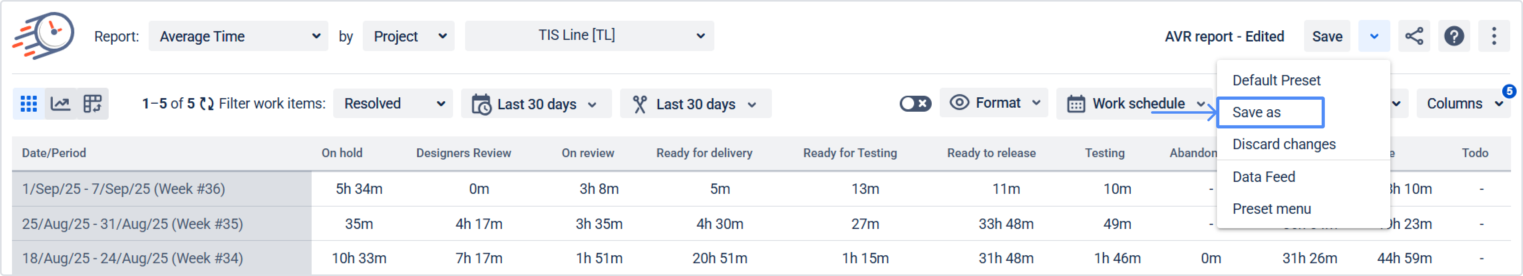Expand the Average Time report dropdown
The height and width of the screenshot is (276, 1523).
(238, 36)
